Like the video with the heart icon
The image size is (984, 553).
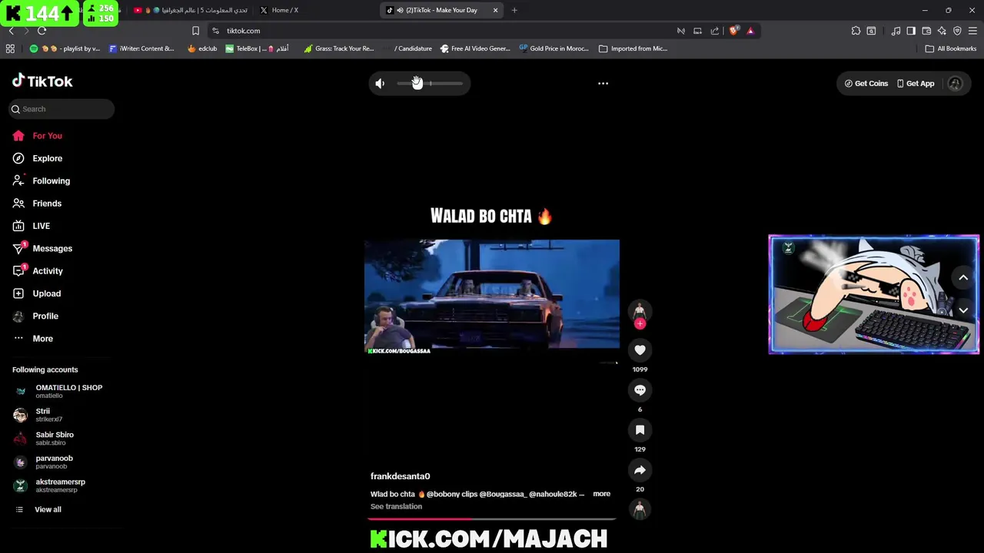(x=640, y=350)
